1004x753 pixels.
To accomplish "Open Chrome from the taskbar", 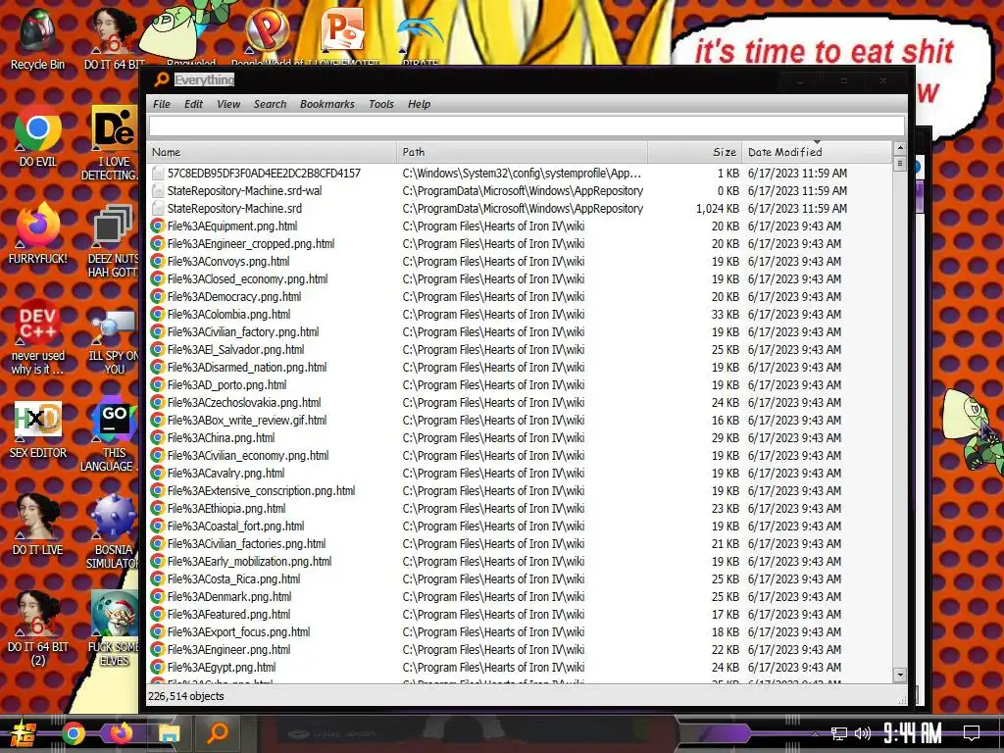I will click(73, 733).
